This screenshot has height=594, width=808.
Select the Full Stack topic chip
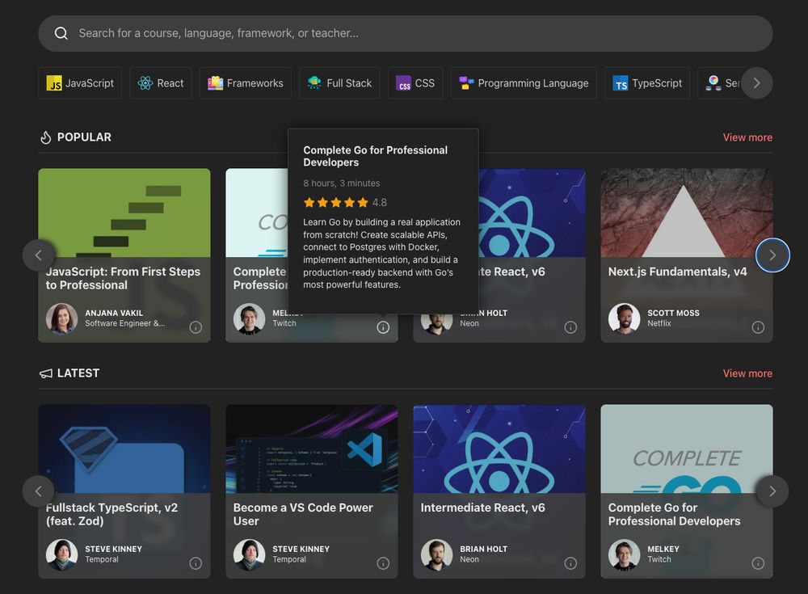click(x=339, y=83)
